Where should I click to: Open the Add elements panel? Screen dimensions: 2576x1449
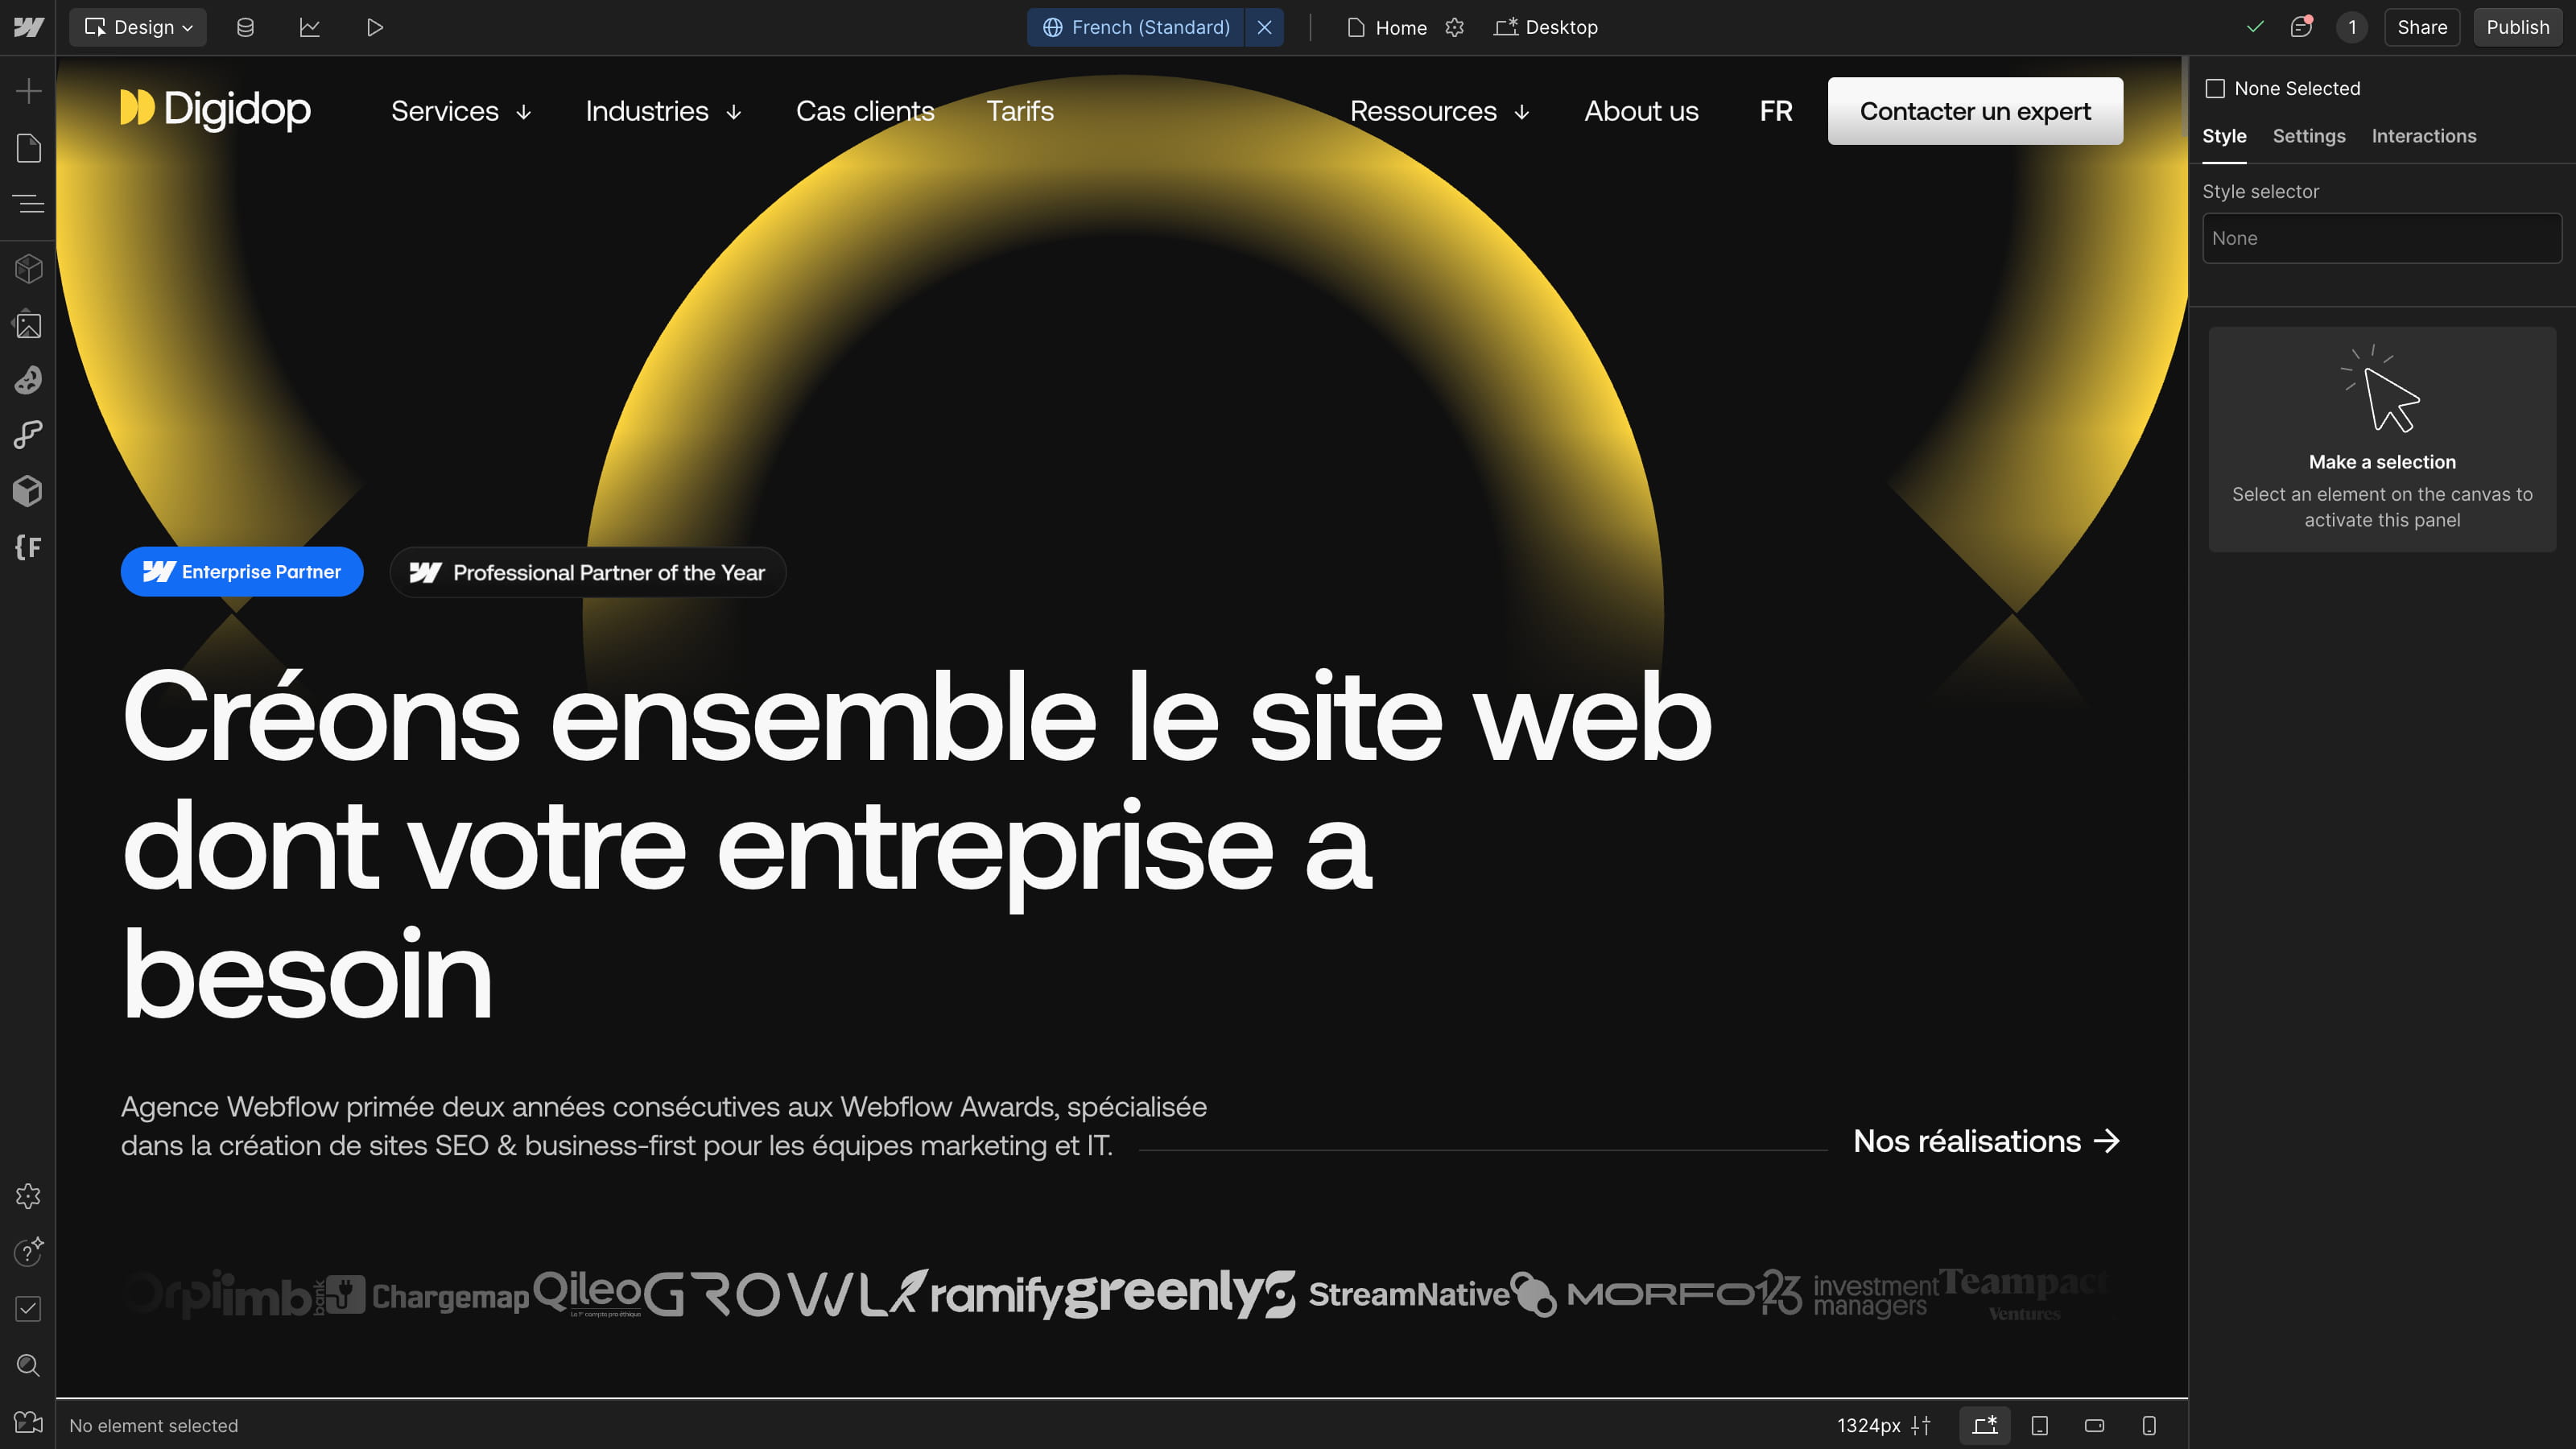click(x=28, y=91)
